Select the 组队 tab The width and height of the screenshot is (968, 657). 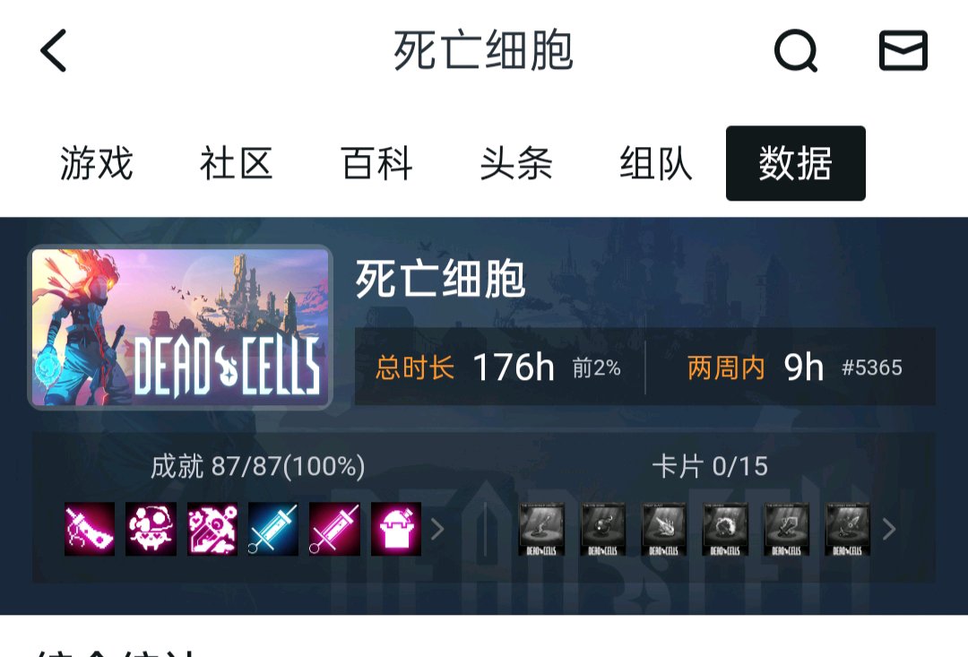[655, 164]
